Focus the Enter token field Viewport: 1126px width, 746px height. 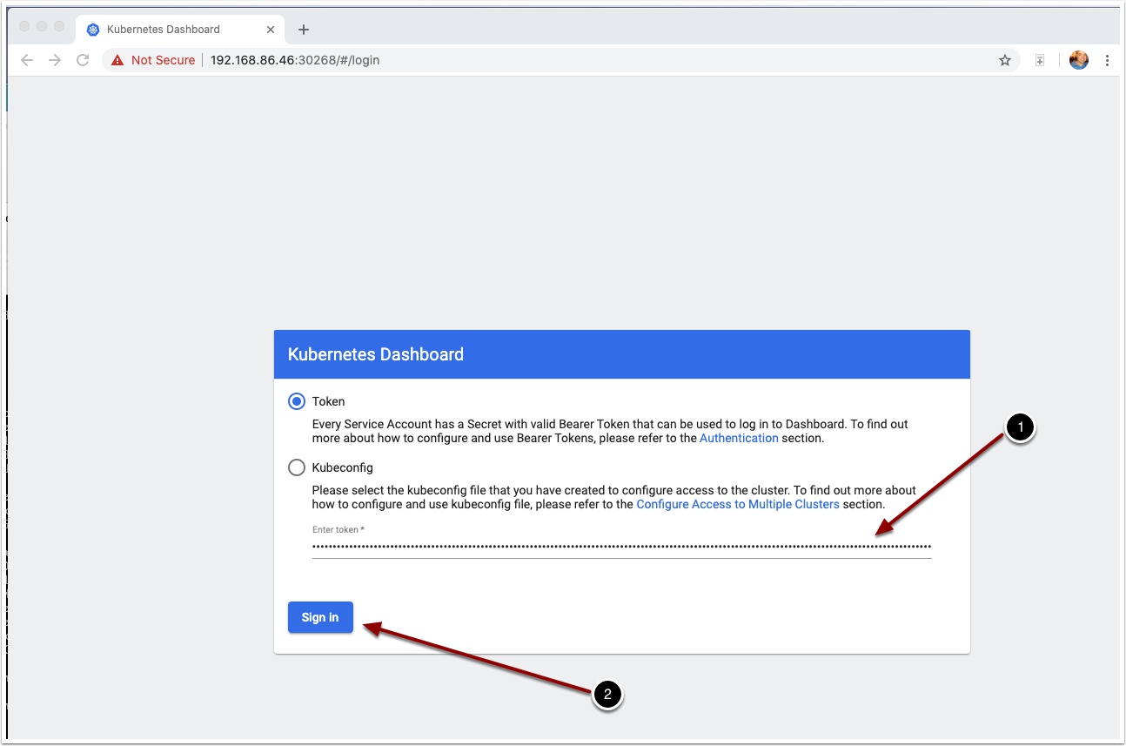coord(622,546)
